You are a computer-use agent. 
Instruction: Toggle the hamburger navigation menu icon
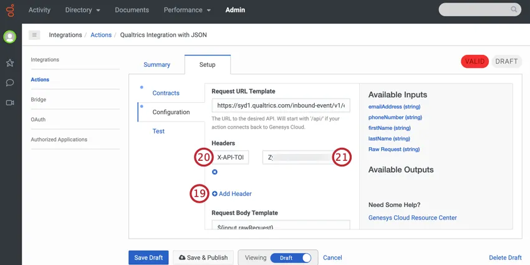click(x=34, y=35)
